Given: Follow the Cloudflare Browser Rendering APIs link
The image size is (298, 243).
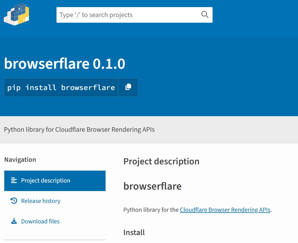Looking at the screenshot, I should 225,210.
